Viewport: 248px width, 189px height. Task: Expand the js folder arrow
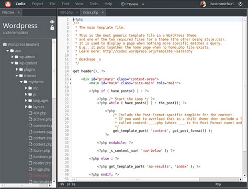tap(26, 94)
